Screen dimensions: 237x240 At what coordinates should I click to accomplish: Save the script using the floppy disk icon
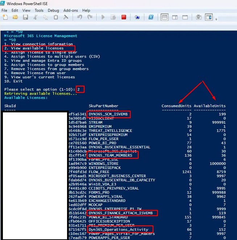click(x=26, y=17)
